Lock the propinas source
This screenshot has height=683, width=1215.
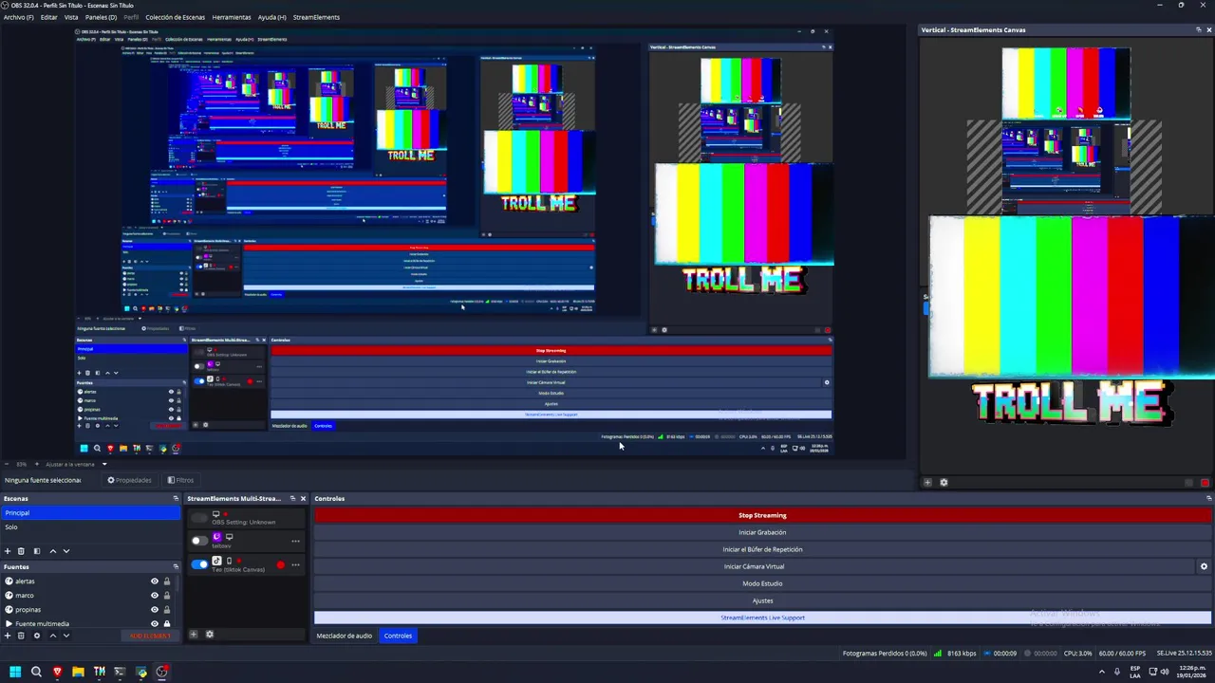[x=167, y=610]
